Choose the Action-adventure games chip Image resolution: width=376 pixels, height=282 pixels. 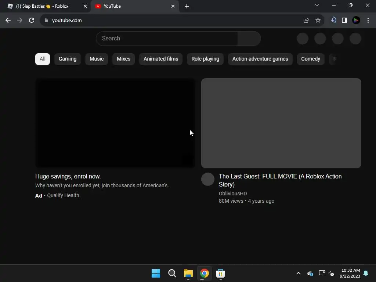coord(260,59)
